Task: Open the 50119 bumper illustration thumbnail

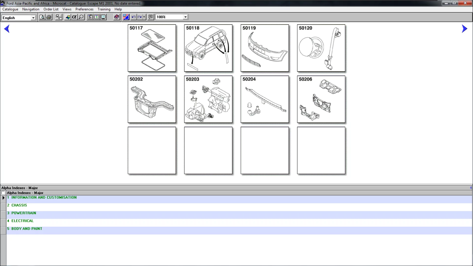Action: click(265, 48)
